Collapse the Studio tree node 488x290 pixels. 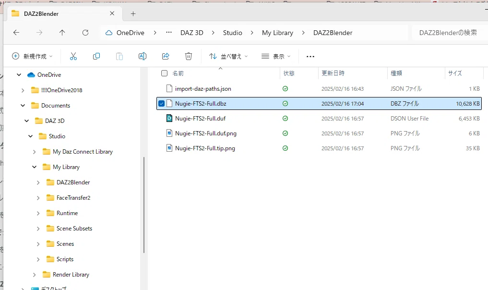tap(31, 136)
